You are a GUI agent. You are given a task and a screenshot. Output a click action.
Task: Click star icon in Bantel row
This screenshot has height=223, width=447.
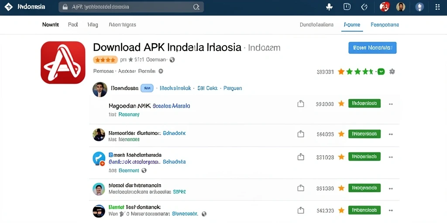pyautogui.click(x=341, y=210)
